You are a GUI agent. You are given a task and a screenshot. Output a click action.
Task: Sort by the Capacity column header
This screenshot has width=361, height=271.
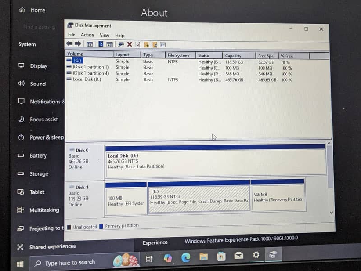click(x=239, y=56)
